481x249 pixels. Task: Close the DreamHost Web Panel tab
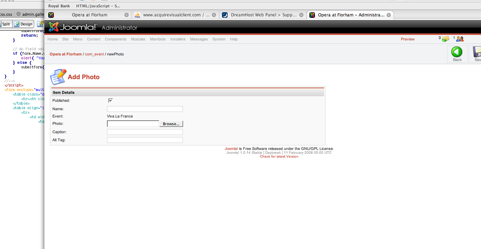coord(301,15)
